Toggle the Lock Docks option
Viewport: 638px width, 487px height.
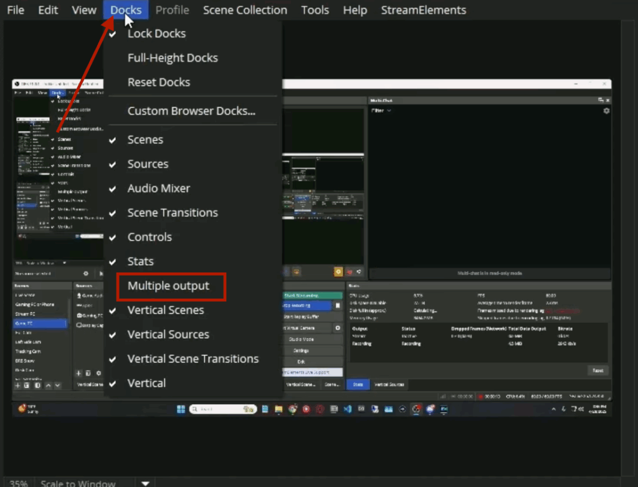pos(156,34)
